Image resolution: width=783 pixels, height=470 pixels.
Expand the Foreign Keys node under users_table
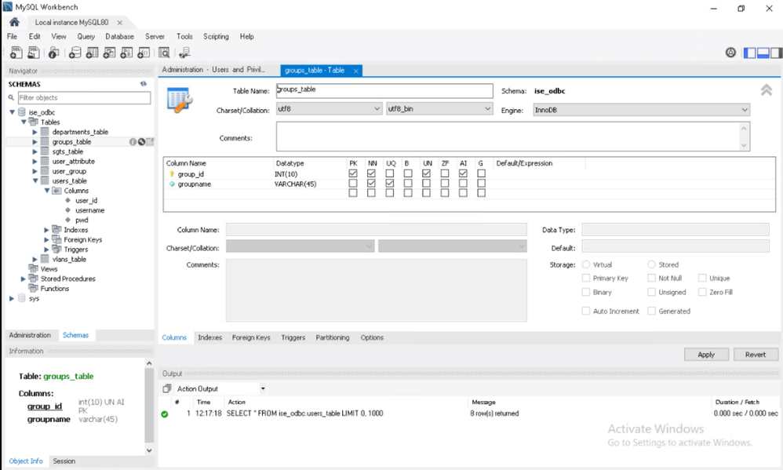[47, 240]
